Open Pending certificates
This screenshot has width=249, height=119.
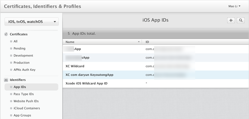click(19, 49)
